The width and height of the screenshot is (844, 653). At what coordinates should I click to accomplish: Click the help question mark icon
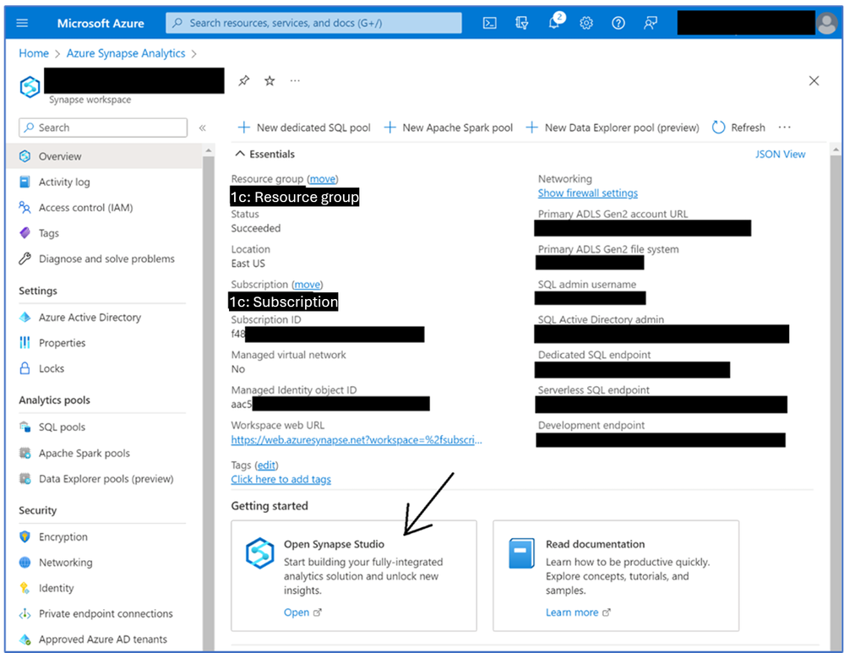coord(618,23)
